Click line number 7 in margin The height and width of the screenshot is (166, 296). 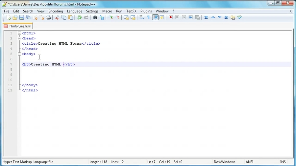pyautogui.click(x=11, y=64)
